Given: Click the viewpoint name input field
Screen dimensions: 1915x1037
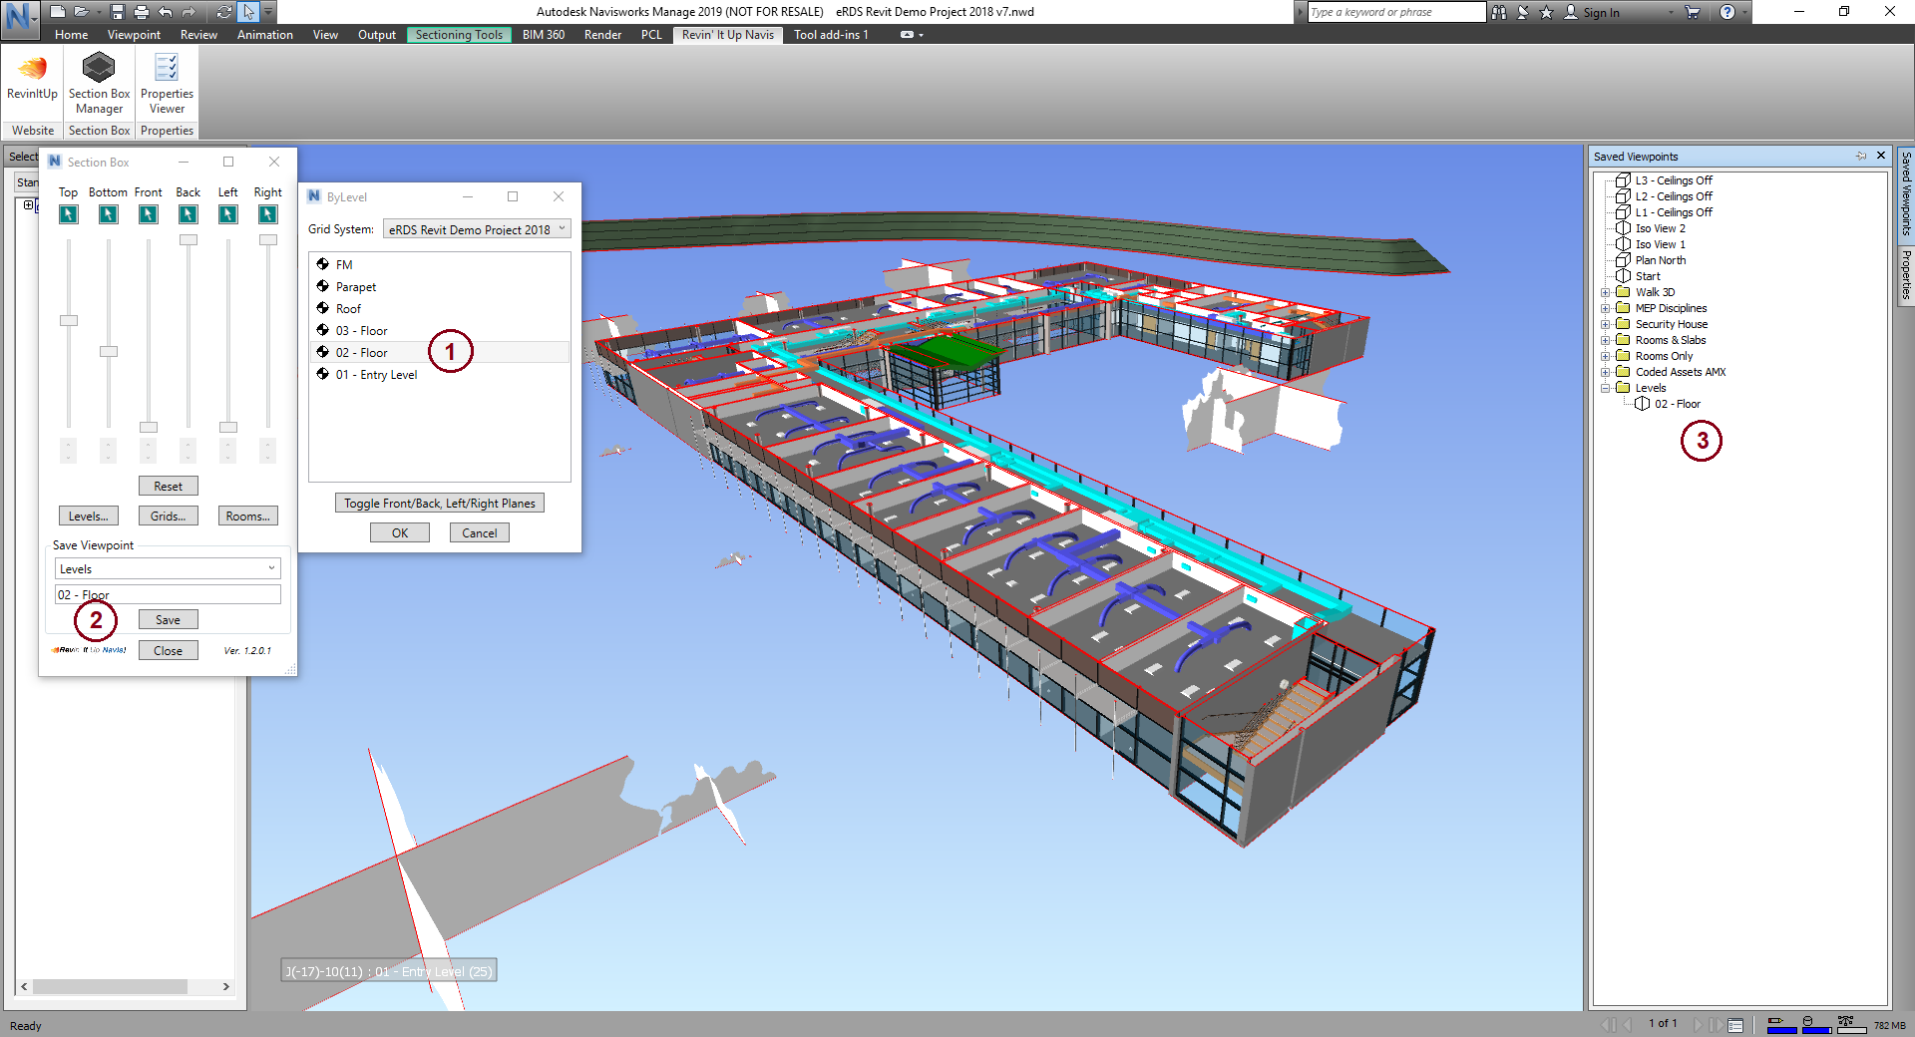Looking at the screenshot, I should click(168, 594).
